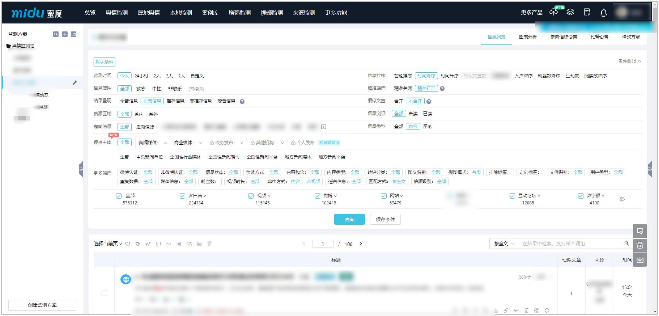Open the comment icon in the list toolbar
This screenshot has width=659, height=316.
(158, 244)
